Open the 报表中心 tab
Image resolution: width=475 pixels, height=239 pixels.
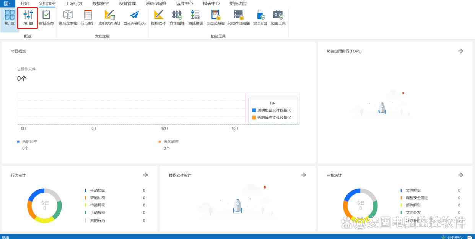211,3
